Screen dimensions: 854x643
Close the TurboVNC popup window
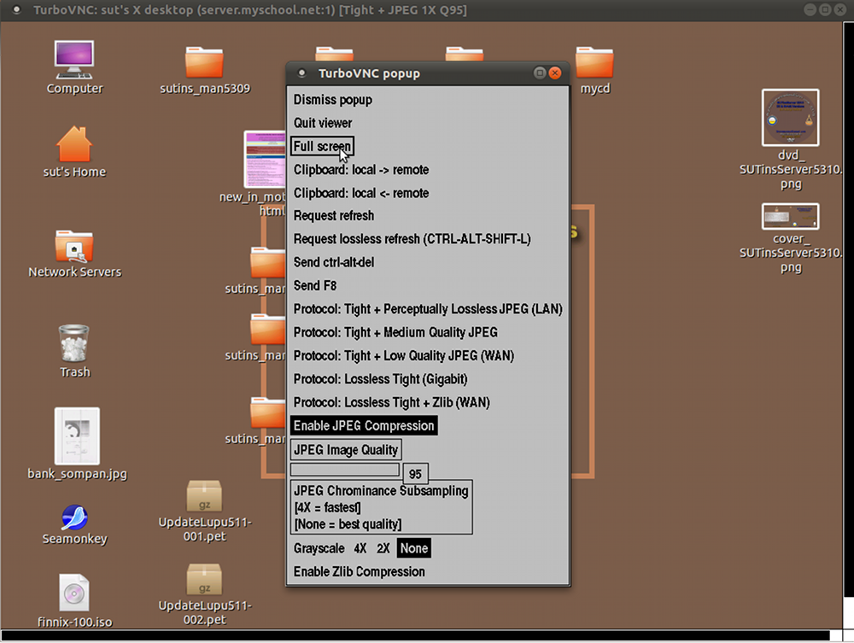(555, 73)
